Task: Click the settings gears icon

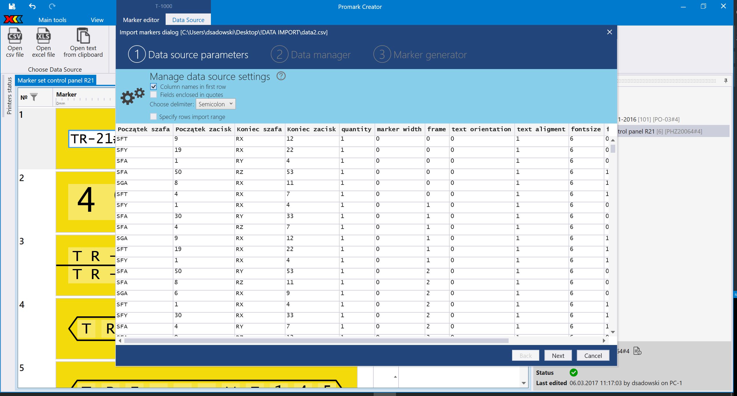Action: pyautogui.click(x=132, y=96)
